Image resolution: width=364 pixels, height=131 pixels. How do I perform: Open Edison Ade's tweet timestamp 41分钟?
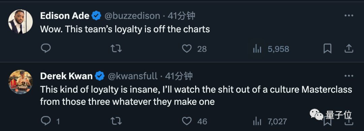pos(182,16)
